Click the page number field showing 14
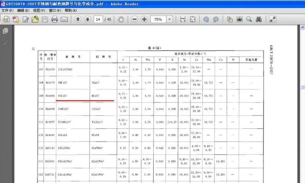This screenshot has height=183, width=305. tap(98, 19)
